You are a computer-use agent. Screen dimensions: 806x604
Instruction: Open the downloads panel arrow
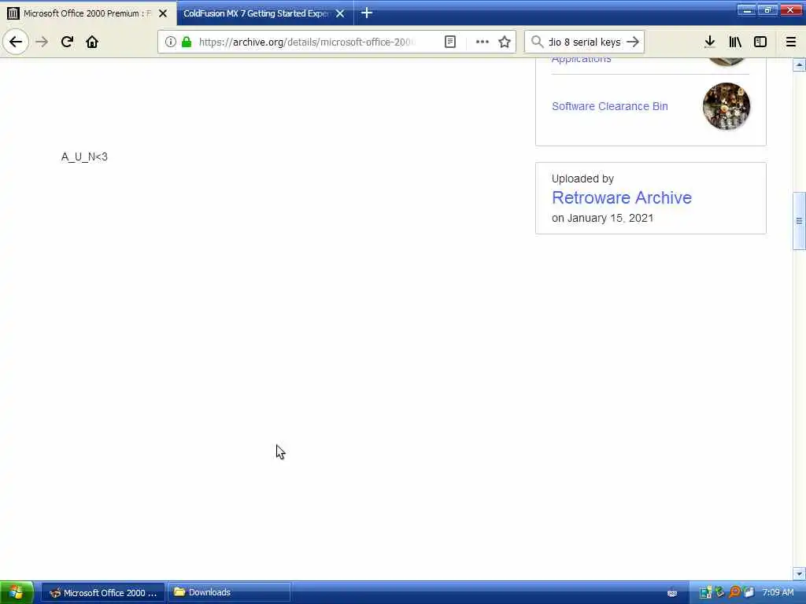click(710, 42)
